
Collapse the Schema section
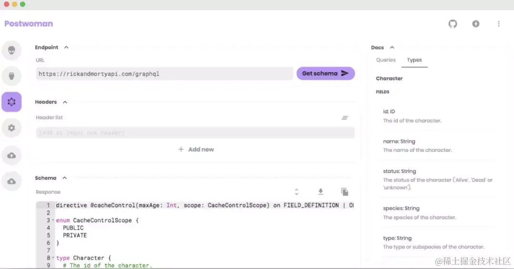click(x=65, y=178)
